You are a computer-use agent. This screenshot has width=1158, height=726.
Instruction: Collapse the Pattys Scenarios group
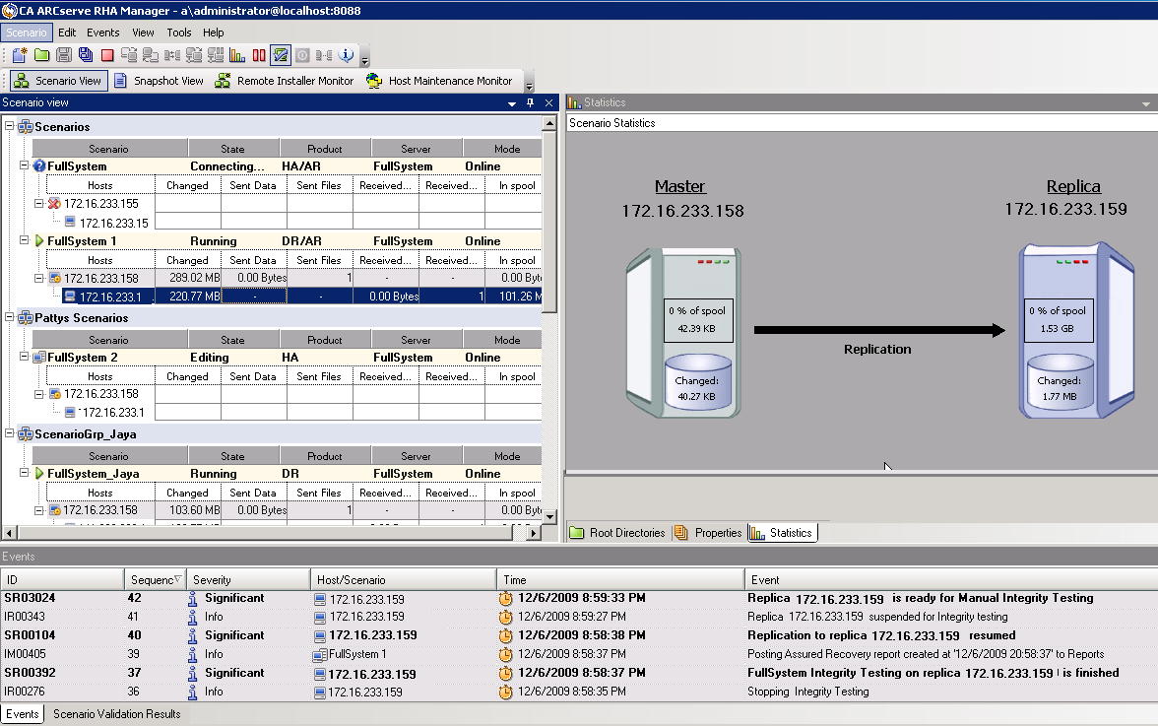10,318
